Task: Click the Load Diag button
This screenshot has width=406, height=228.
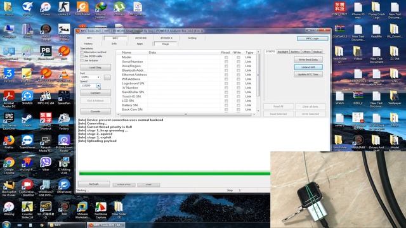Action: 95,68
